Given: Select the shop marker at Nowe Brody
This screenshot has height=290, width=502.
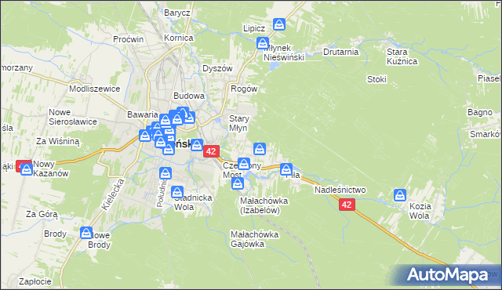Looking at the screenshot, I should pos(86,233).
